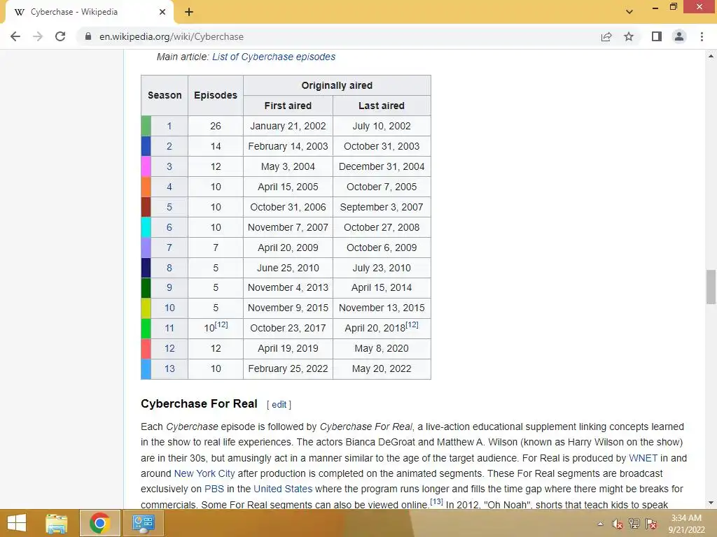Click the 'February 25, 2022' cell
The width and height of the screenshot is (717, 537).
(288, 368)
